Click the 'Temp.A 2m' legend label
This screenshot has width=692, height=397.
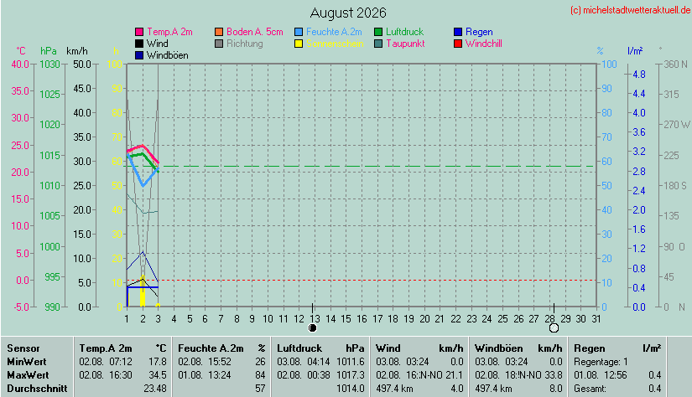click(x=170, y=32)
